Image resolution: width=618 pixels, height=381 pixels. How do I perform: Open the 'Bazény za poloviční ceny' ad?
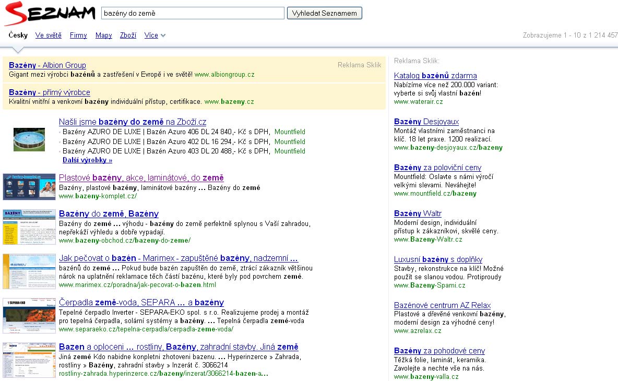click(438, 168)
